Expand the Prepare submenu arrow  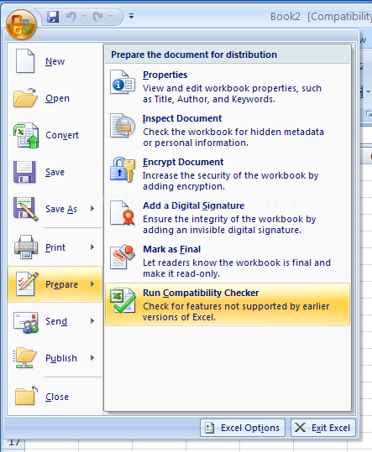(x=92, y=284)
